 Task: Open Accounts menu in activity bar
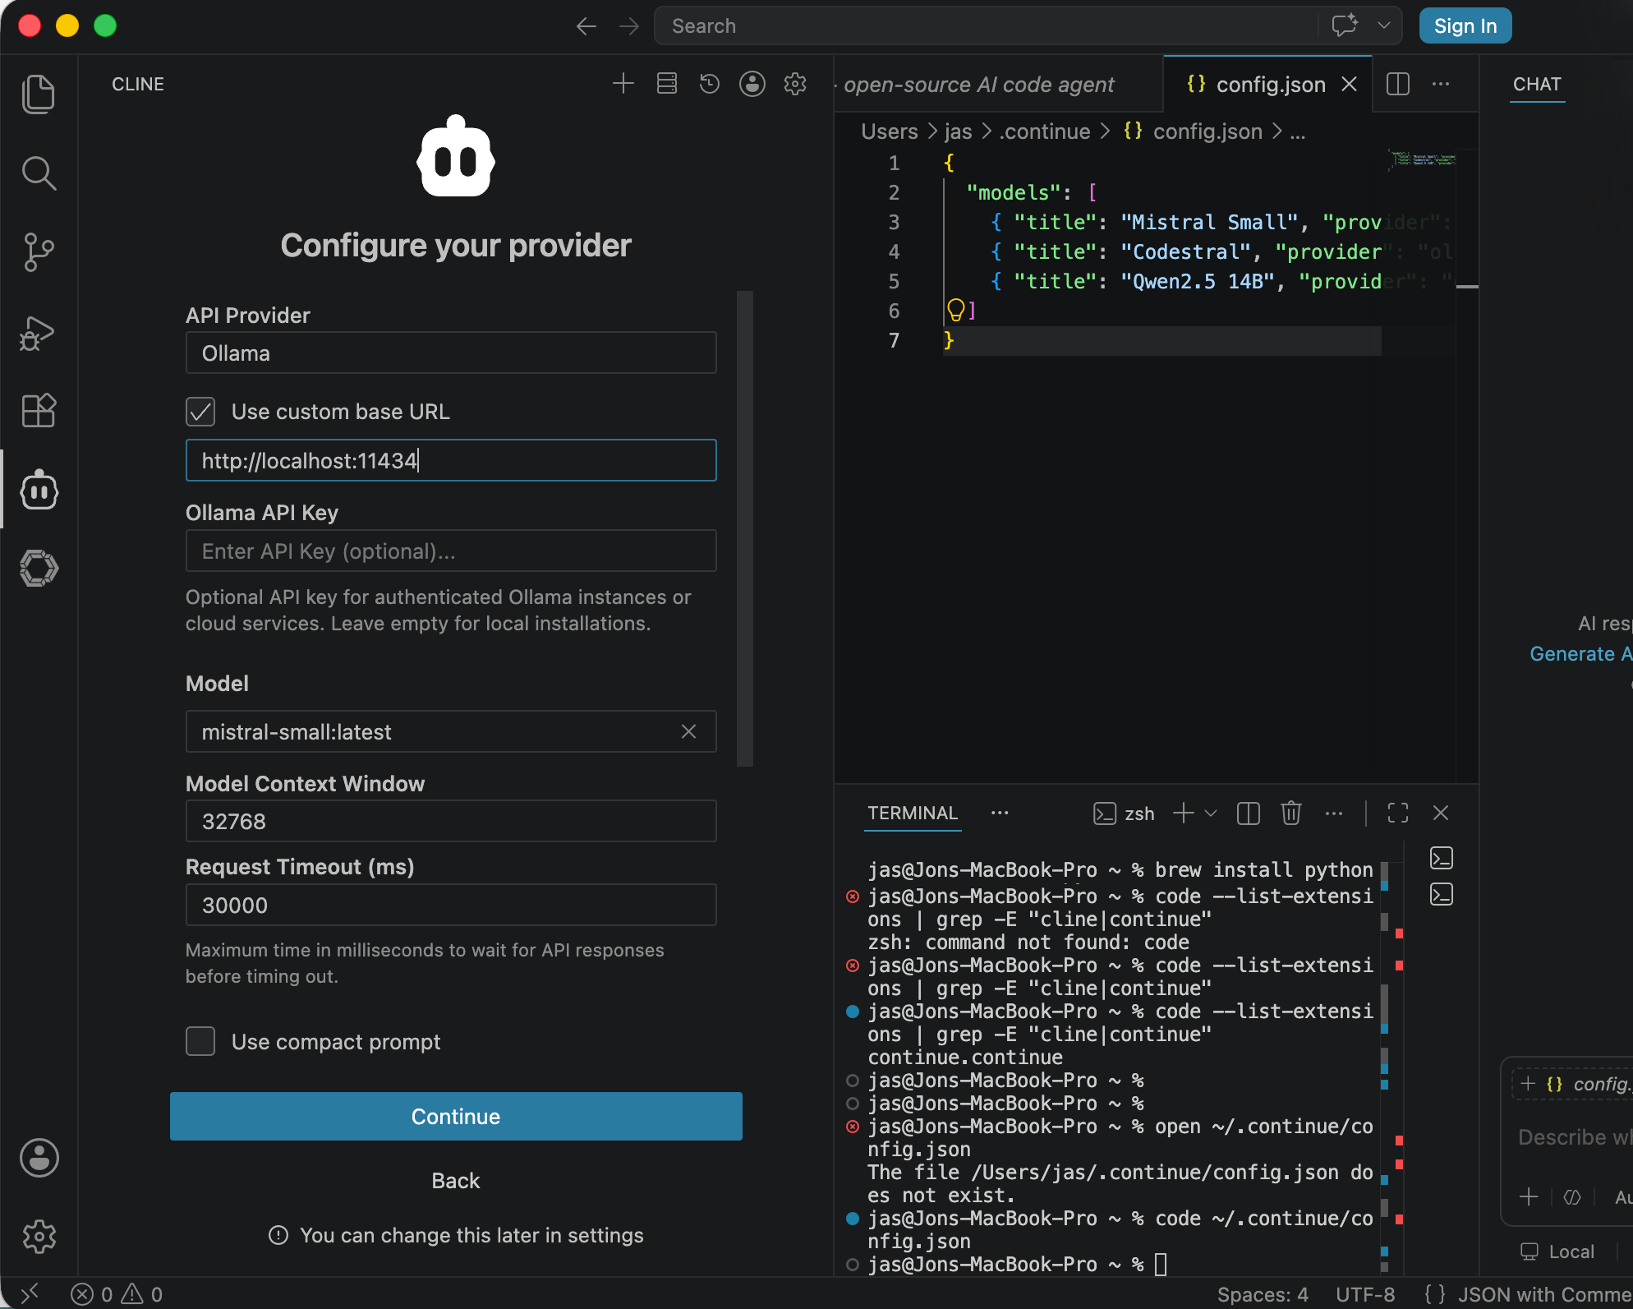click(39, 1157)
